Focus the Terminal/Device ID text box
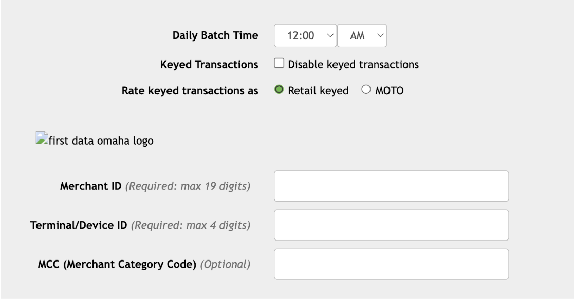574x300 pixels. (392, 225)
